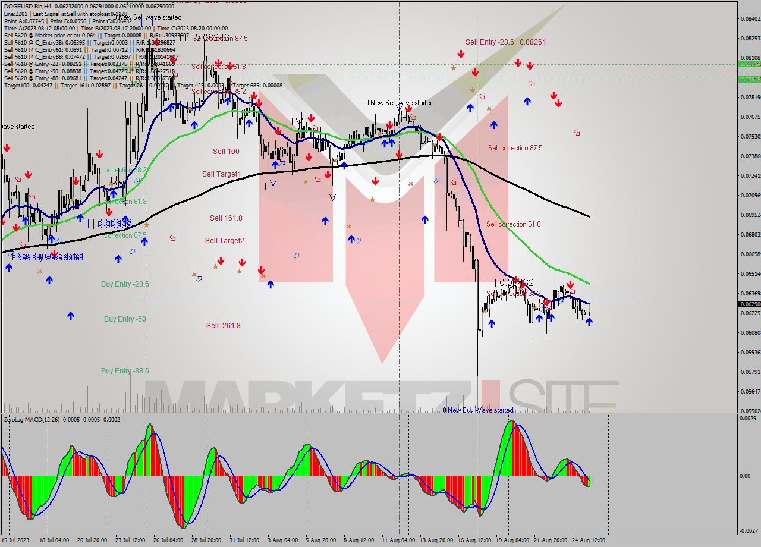The image size is (761, 547).
Task: Click the '19 Aug 04:00' time label
Action: click(512, 540)
